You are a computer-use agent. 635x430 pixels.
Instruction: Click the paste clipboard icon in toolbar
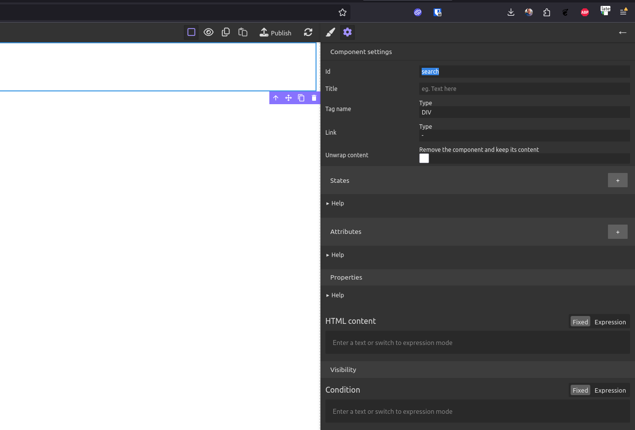click(x=243, y=32)
